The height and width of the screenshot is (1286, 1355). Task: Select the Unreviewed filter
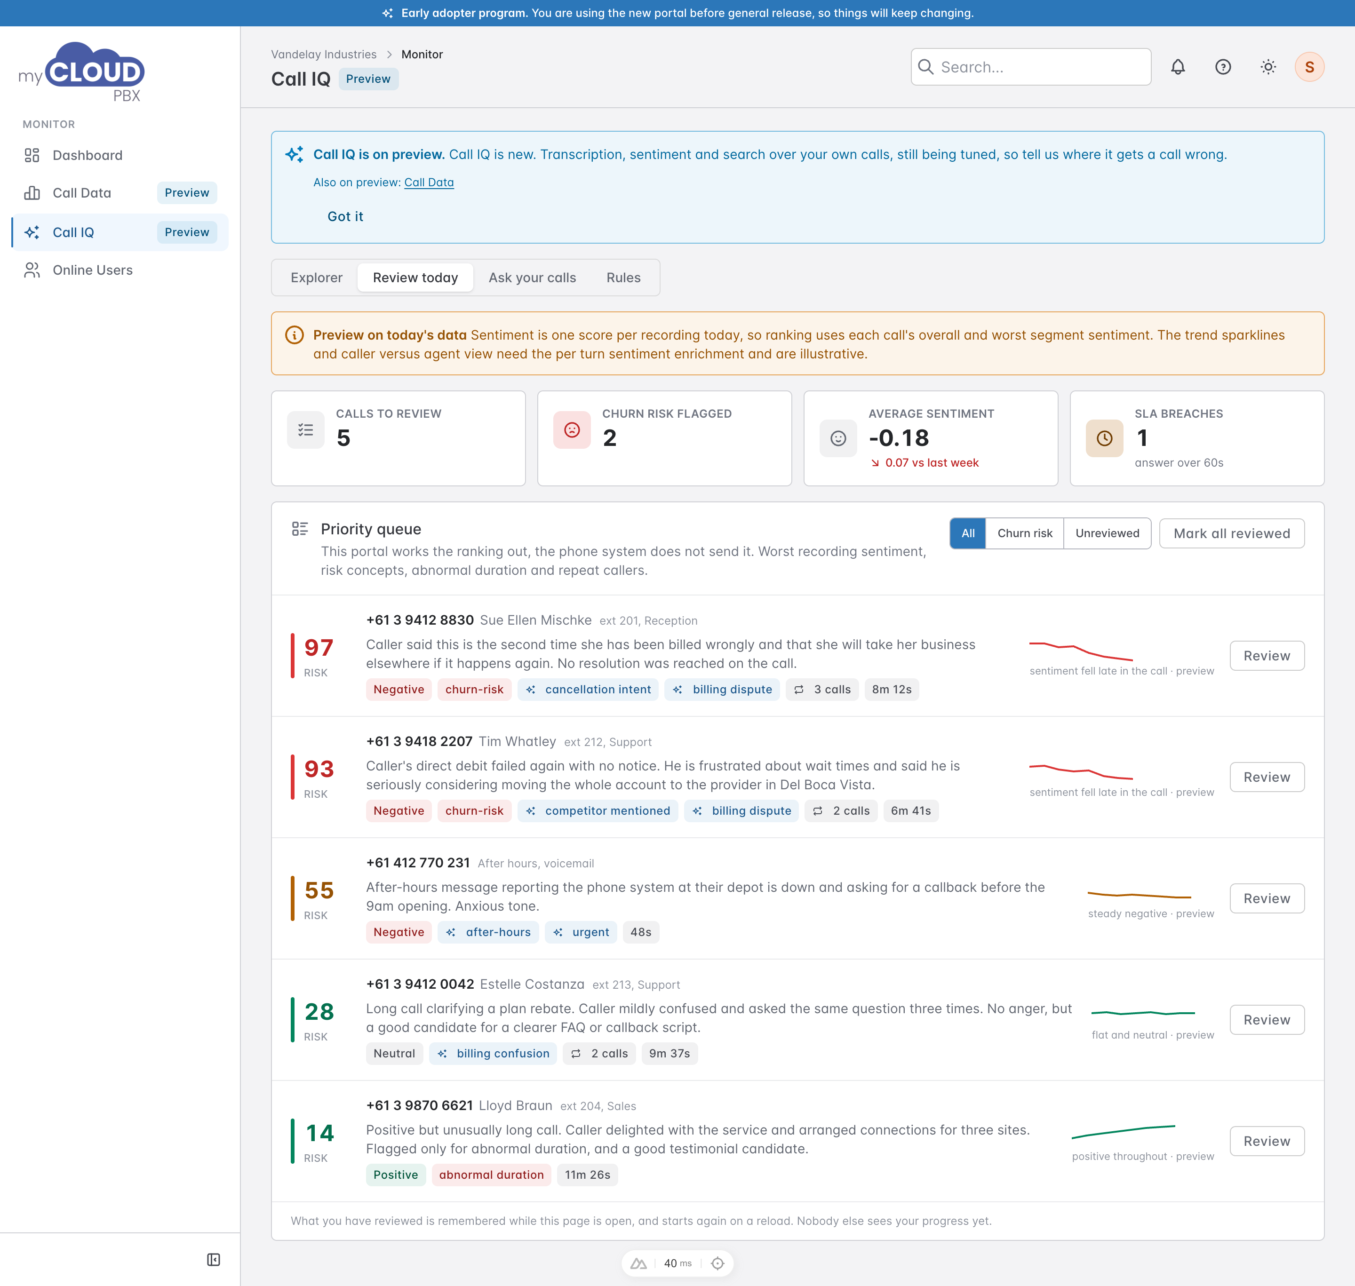pos(1107,533)
